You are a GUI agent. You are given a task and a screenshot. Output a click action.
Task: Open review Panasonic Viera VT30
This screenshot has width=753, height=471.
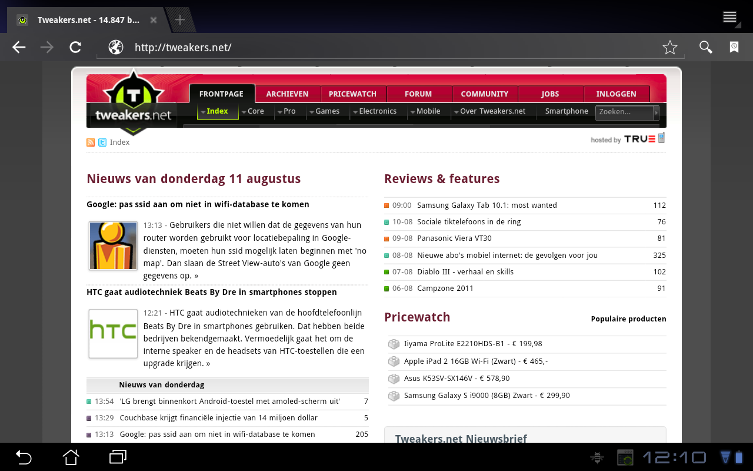454,238
